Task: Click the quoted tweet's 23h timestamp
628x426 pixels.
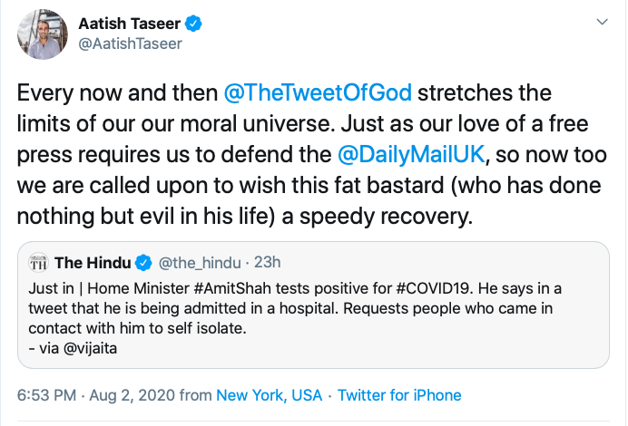Action: (267, 263)
